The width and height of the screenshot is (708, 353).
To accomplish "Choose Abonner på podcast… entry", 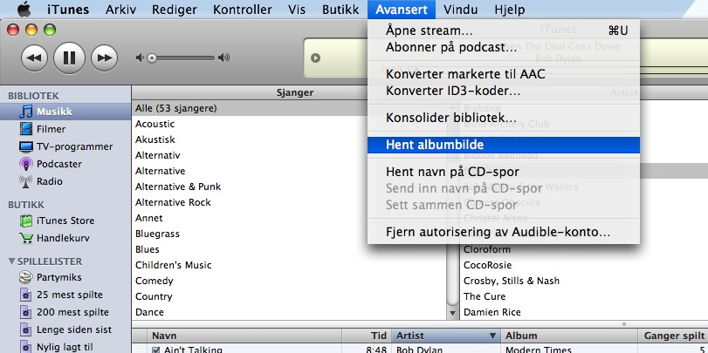I will pyautogui.click(x=504, y=47).
